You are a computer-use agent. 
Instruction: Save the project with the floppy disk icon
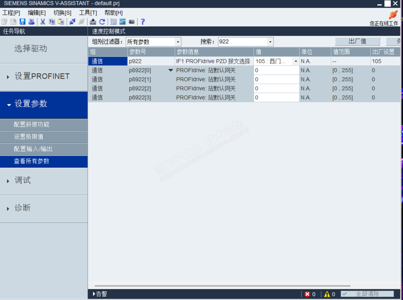[23, 22]
